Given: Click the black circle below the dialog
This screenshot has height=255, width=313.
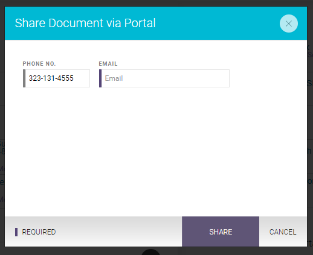Looking at the screenshot, I should 150,252.
